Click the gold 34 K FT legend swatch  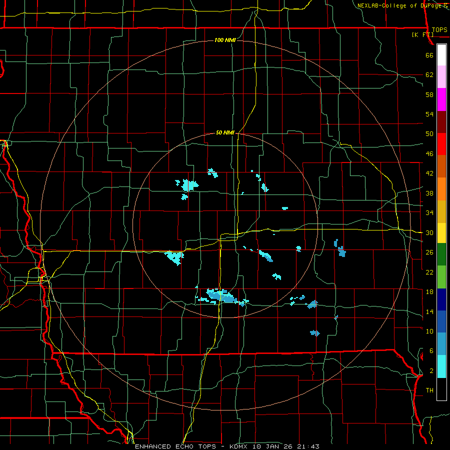point(441,211)
